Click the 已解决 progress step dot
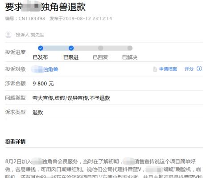Image resolution: width=206 pixels, height=178 pixels. click(x=130, y=48)
